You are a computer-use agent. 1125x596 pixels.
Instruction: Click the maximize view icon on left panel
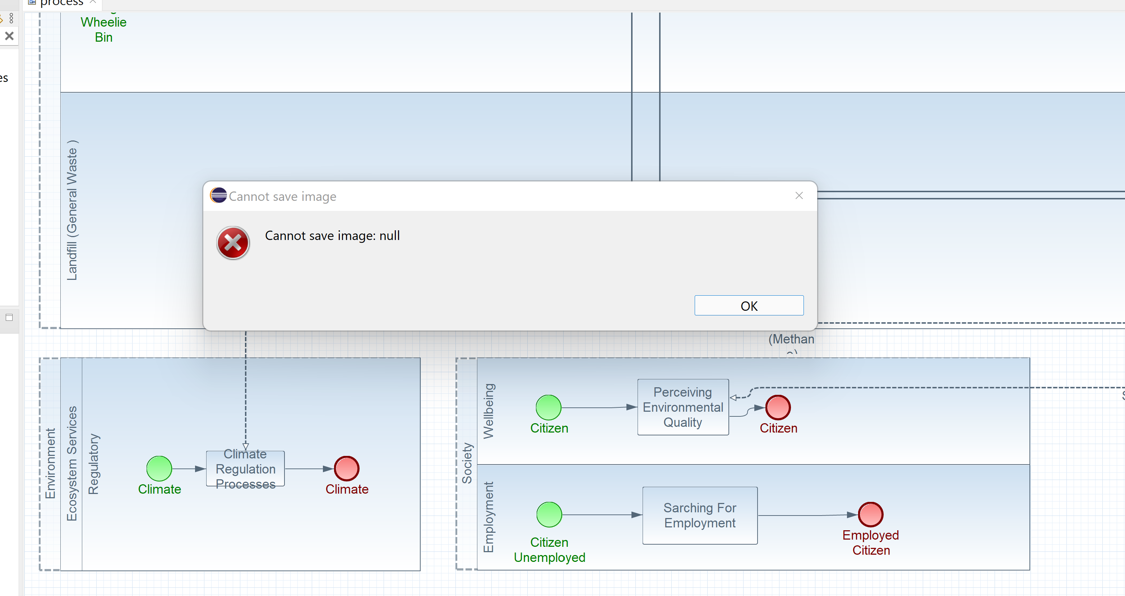coord(9,317)
